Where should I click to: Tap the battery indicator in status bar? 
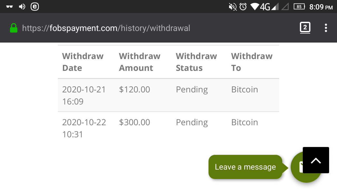click(x=299, y=7)
